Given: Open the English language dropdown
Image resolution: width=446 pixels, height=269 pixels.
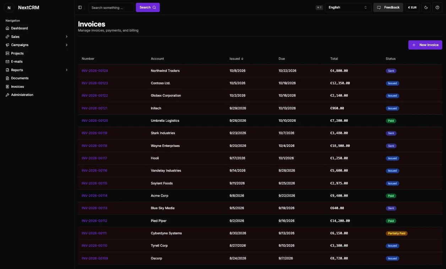Looking at the screenshot, I should pos(348,7).
